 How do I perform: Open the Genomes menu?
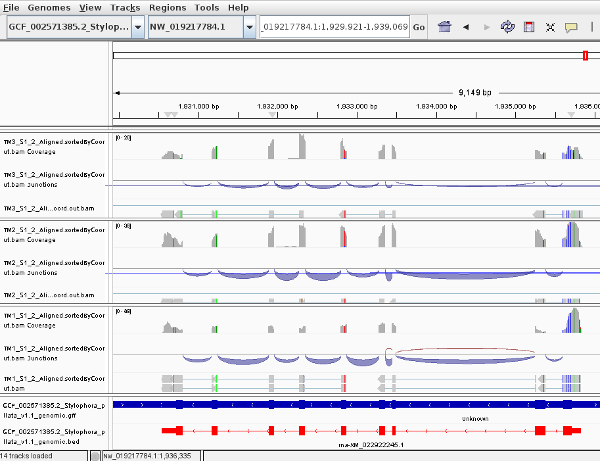(49, 8)
